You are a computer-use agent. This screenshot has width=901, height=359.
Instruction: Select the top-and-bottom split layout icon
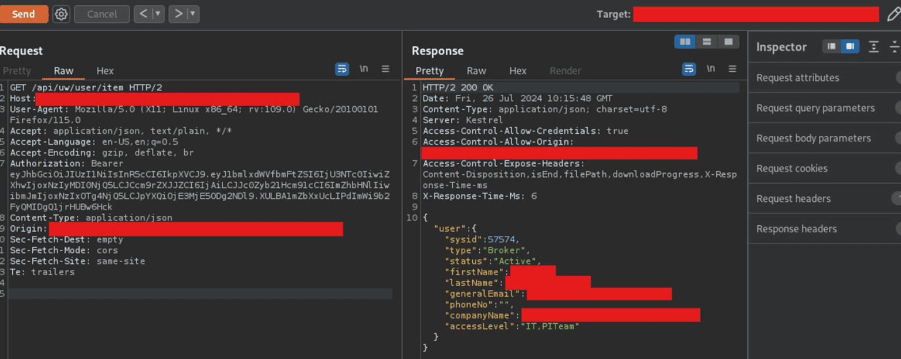point(706,42)
